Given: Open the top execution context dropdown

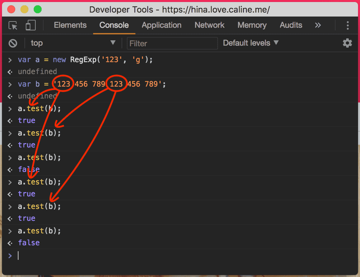Looking at the screenshot, I should tap(73, 43).
